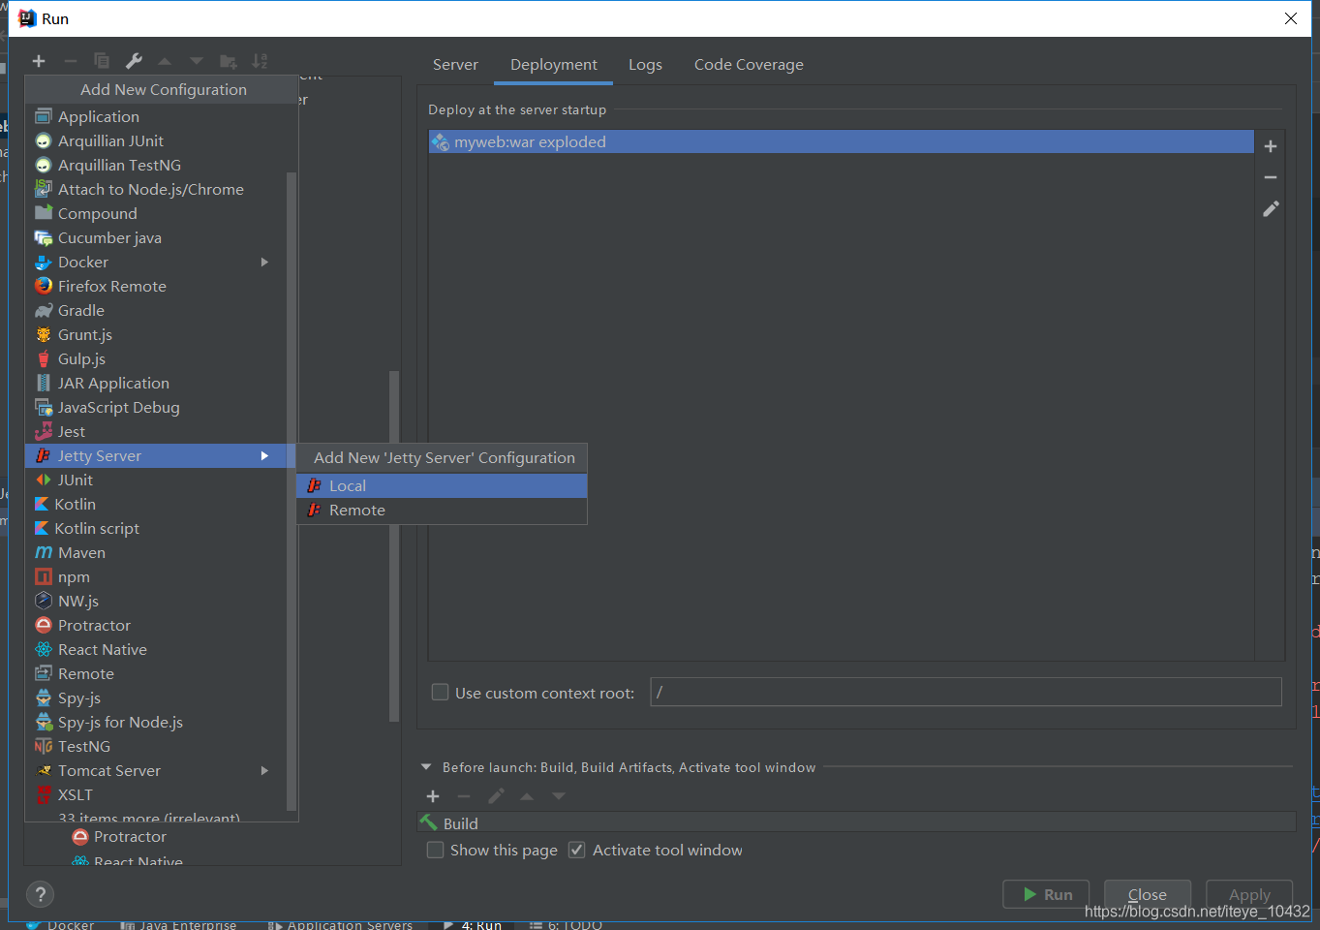Viewport: 1320px width, 930px height.
Task: Expand the Docker submenu arrow
Action: pyautogui.click(x=264, y=262)
